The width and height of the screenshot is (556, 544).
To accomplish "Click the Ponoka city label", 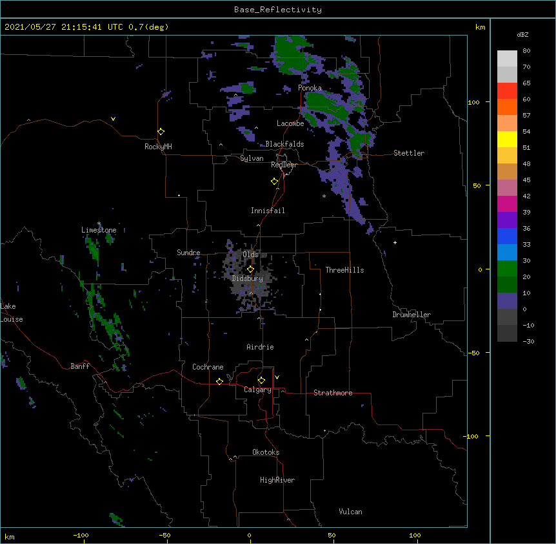I will coord(310,88).
